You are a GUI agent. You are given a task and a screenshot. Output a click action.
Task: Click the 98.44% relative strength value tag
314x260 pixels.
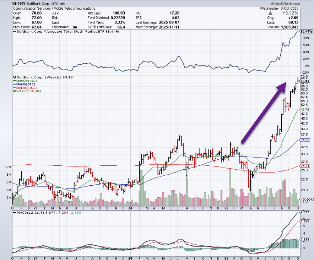click(306, 32)
